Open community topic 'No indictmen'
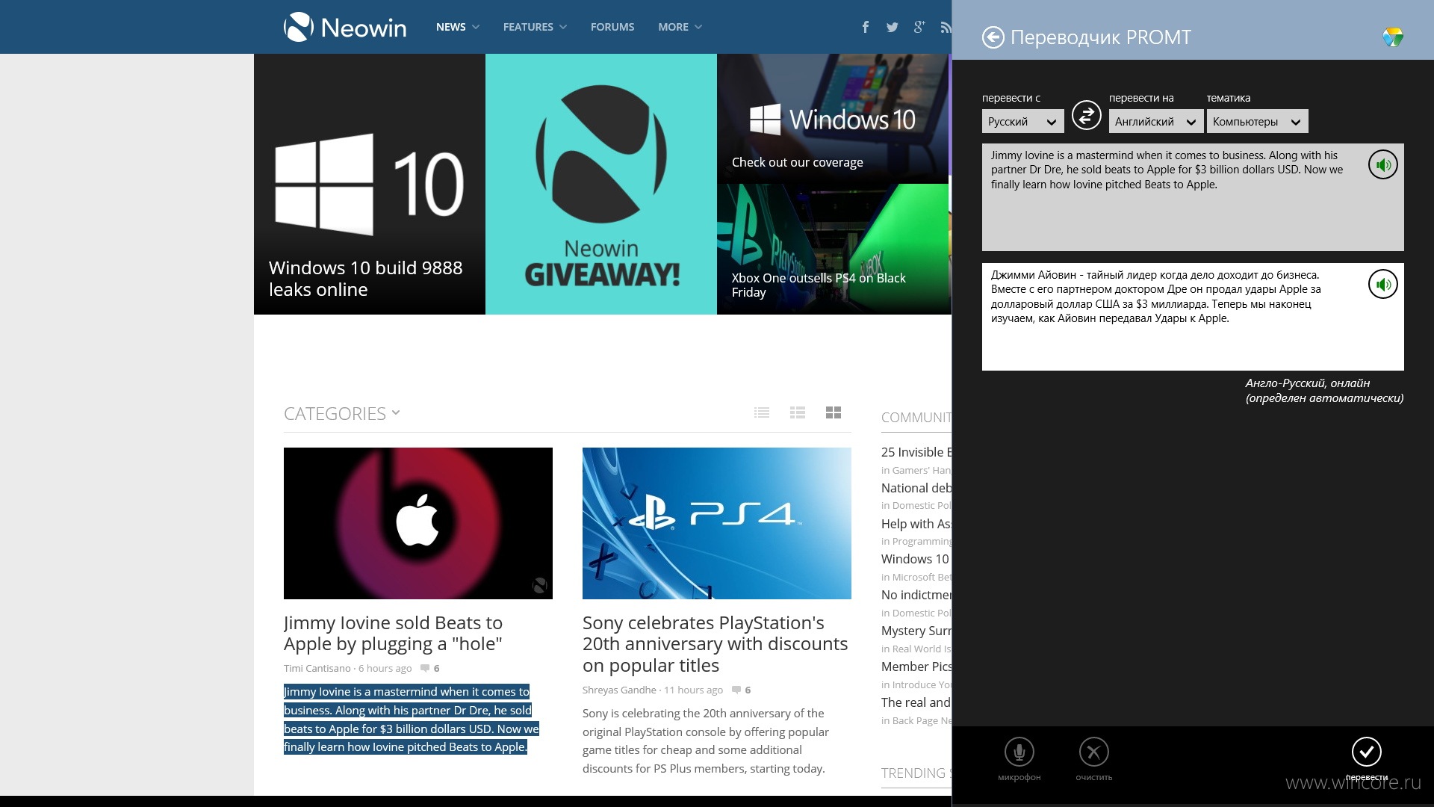 [x=916, y=595]
